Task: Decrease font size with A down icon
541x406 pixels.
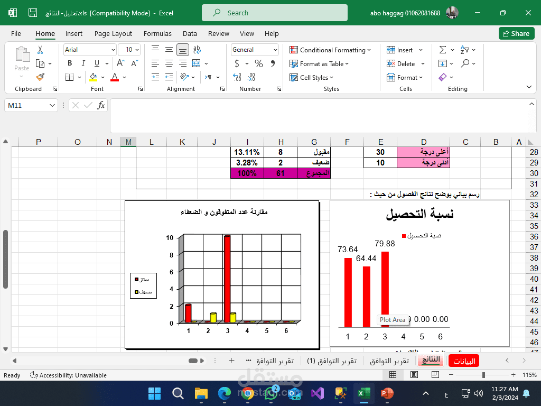Action: click(x=135, y=63)
